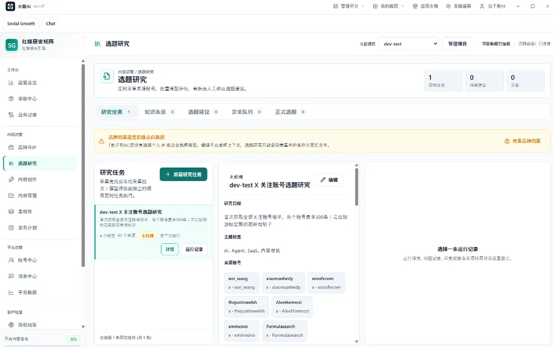Click the 待审建议 stat card
This screenshot has width=553, height=347.
tap(484, 81)
